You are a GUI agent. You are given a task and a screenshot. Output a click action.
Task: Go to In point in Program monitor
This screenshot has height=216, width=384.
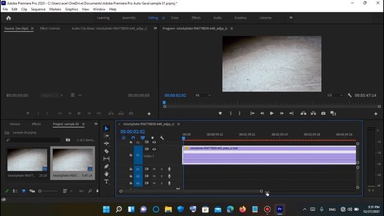(252, 113)
